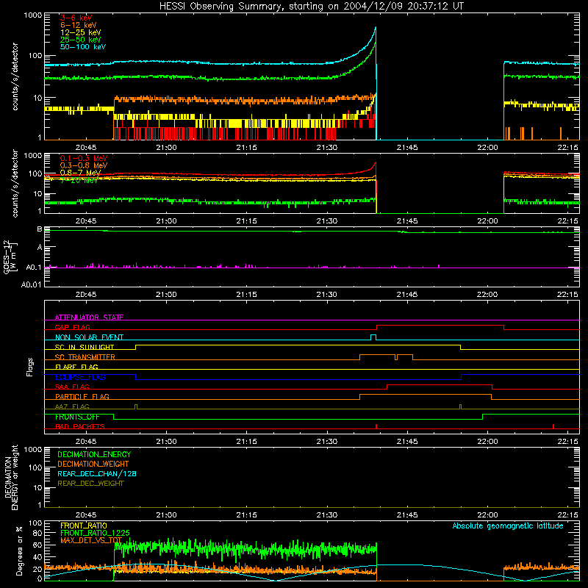The height and width of the screenshot is (588, 588).
Task: Click the REAR_DEC_WEIGHT legend label
Action: click(x=90, y=484)
